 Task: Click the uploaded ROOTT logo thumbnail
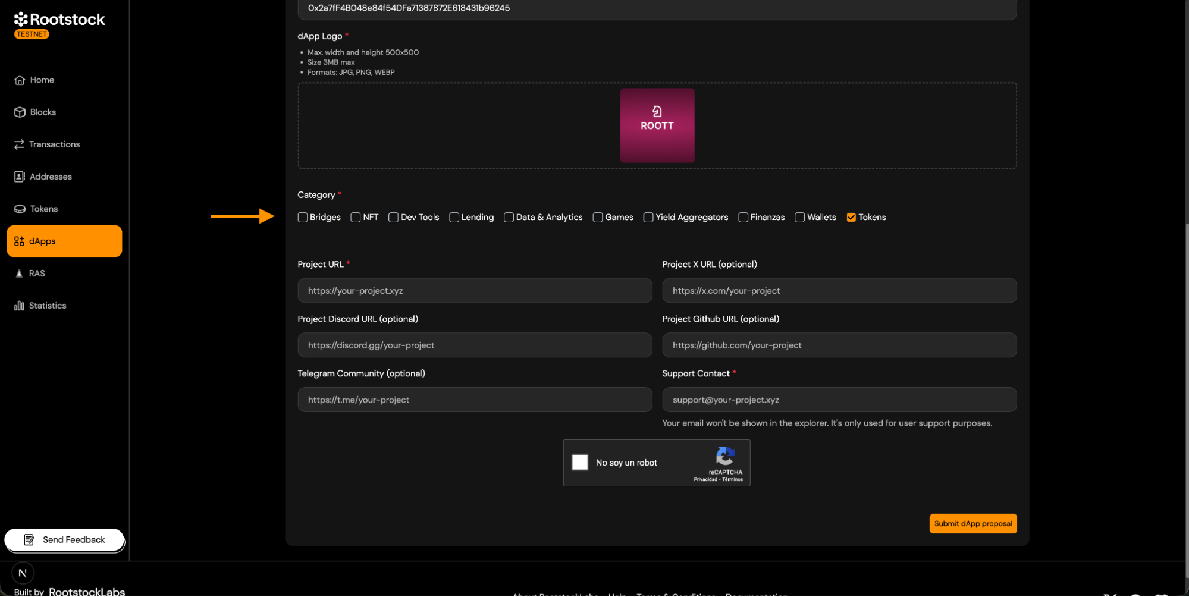tap(657, 125)
